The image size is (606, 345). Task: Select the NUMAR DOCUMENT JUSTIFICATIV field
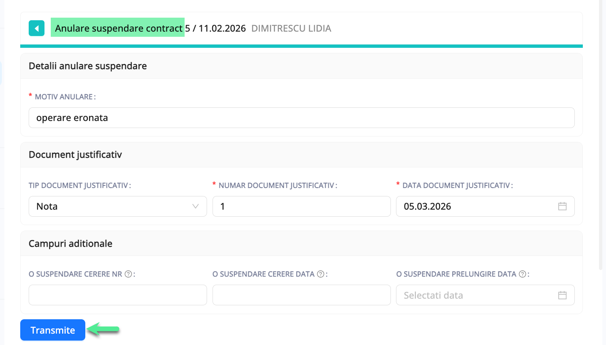tap(301, 206)
